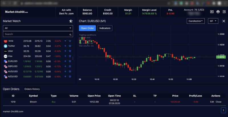The height and width of the screenshot is (117, 228).
Task: Switch to the Orders History tab
Action: tap(32, 89)
